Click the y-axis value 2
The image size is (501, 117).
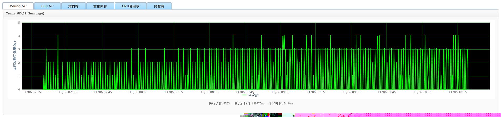(19, 63)
